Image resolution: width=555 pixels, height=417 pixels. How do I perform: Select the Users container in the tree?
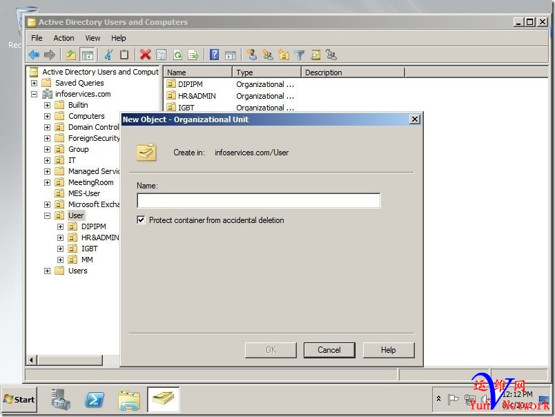tap(77, 271)
